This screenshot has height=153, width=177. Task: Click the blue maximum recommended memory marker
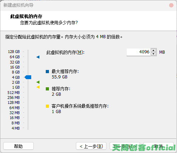[x=38, y=57]
